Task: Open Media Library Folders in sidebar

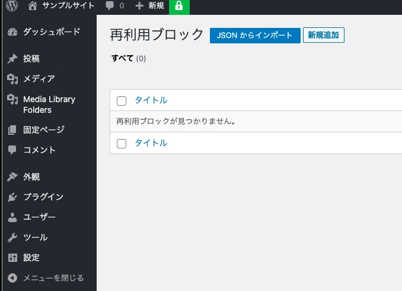Action: point(49,105)
